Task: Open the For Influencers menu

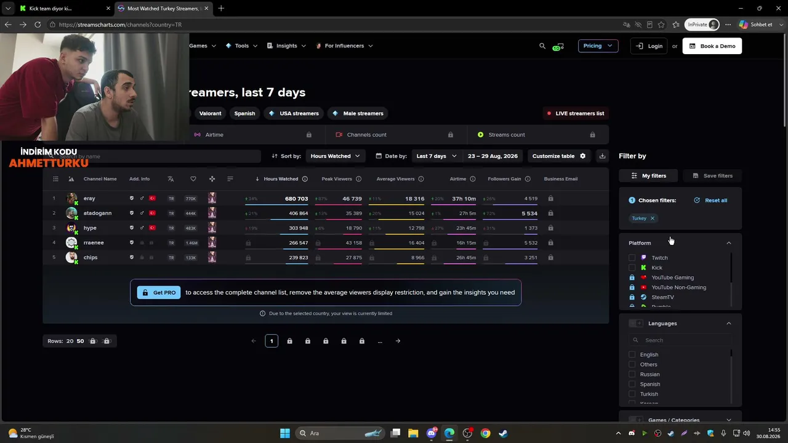Action: coord(344,46)
